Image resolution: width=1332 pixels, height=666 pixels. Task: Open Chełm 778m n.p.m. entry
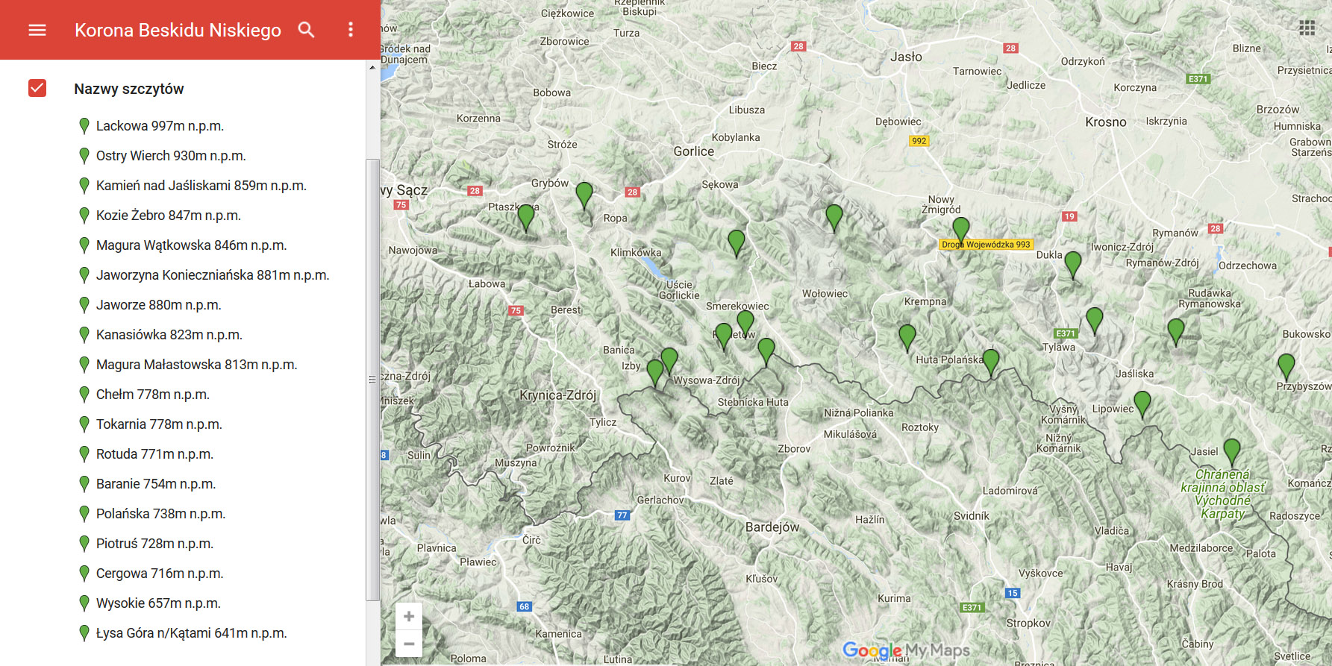coord(153,395)
